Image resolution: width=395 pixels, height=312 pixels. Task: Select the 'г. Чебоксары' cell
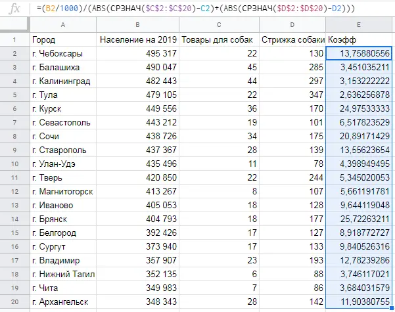click(63, 53)
